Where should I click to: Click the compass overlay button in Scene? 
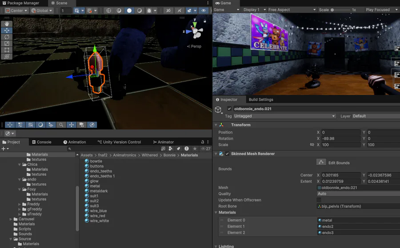tap(92, 125)
